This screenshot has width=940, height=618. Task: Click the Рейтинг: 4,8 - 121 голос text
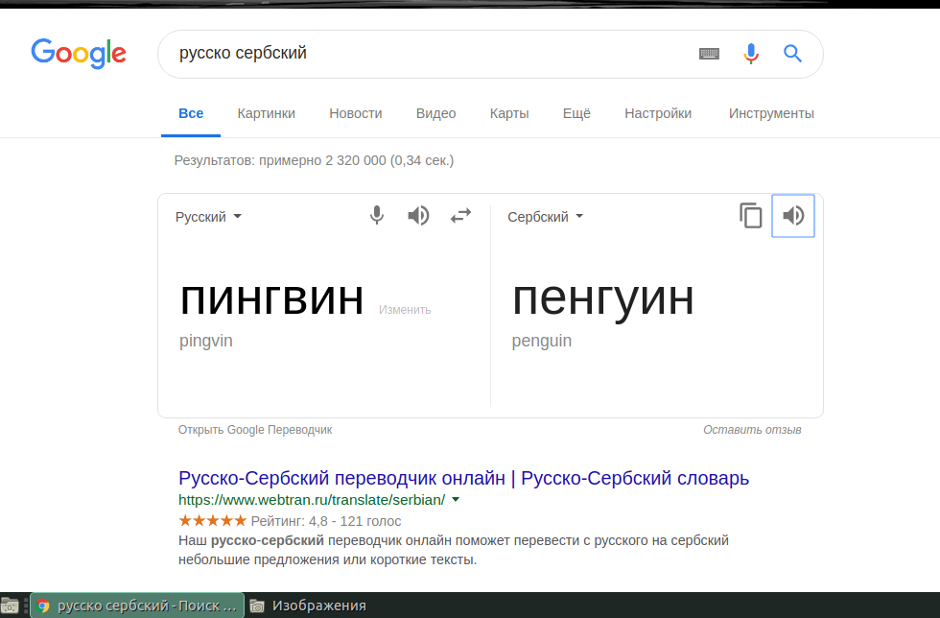coord(325,521)
